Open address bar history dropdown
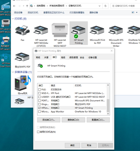The height and width of the screenshot is (151, 140). coord(100,6)
